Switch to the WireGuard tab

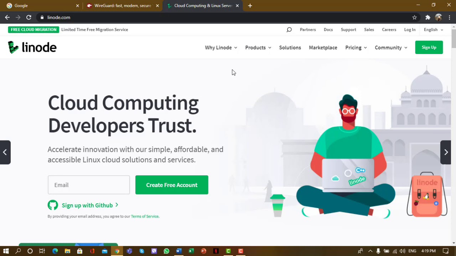pos(123,6)
